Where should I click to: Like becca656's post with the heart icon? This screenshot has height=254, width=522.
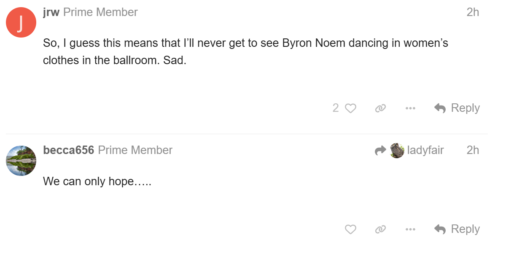(350, 230)
